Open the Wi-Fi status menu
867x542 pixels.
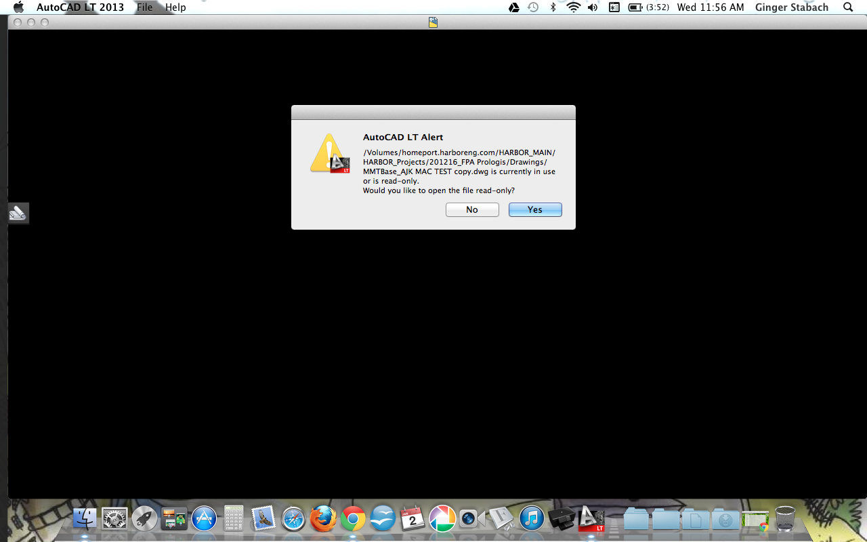574,7
